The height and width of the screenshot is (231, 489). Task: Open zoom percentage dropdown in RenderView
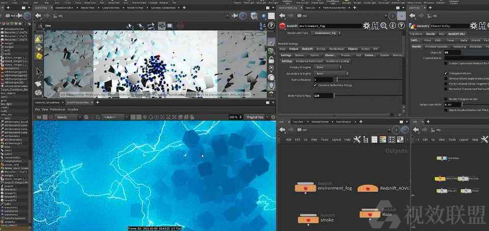[x=236, y=117]
